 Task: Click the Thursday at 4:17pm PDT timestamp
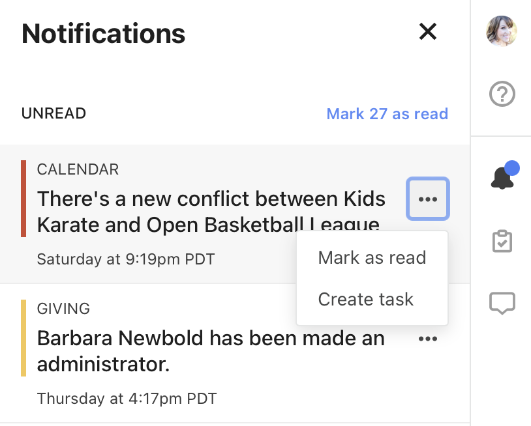point(127,398)
